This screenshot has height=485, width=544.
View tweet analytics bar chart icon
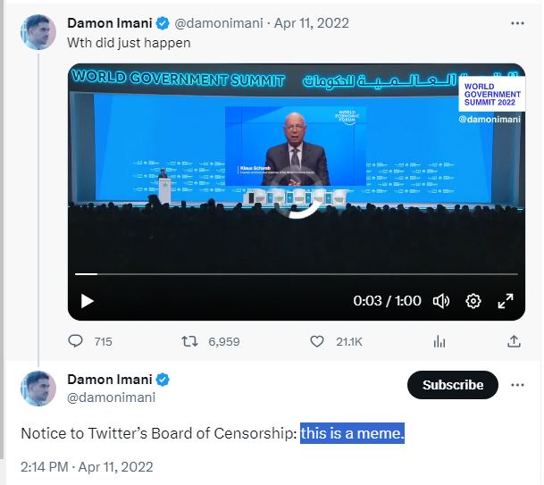(x=439, y=341)
